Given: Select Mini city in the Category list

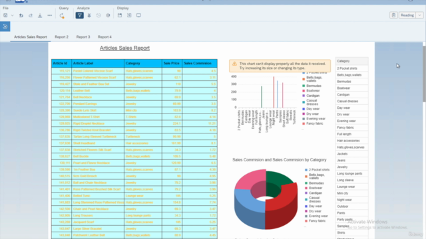Looking at the screenshot, I should pyautogui.click(x=352, y=193).
